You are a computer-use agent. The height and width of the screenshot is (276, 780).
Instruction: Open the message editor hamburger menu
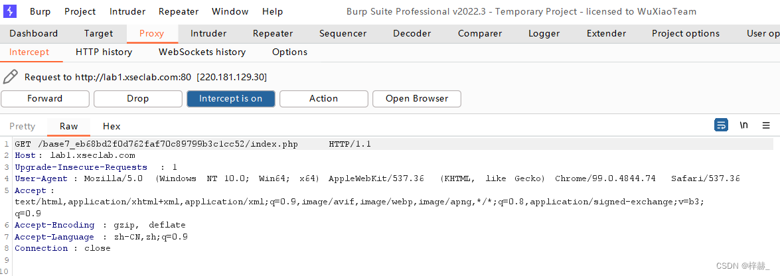click(766, 125)
